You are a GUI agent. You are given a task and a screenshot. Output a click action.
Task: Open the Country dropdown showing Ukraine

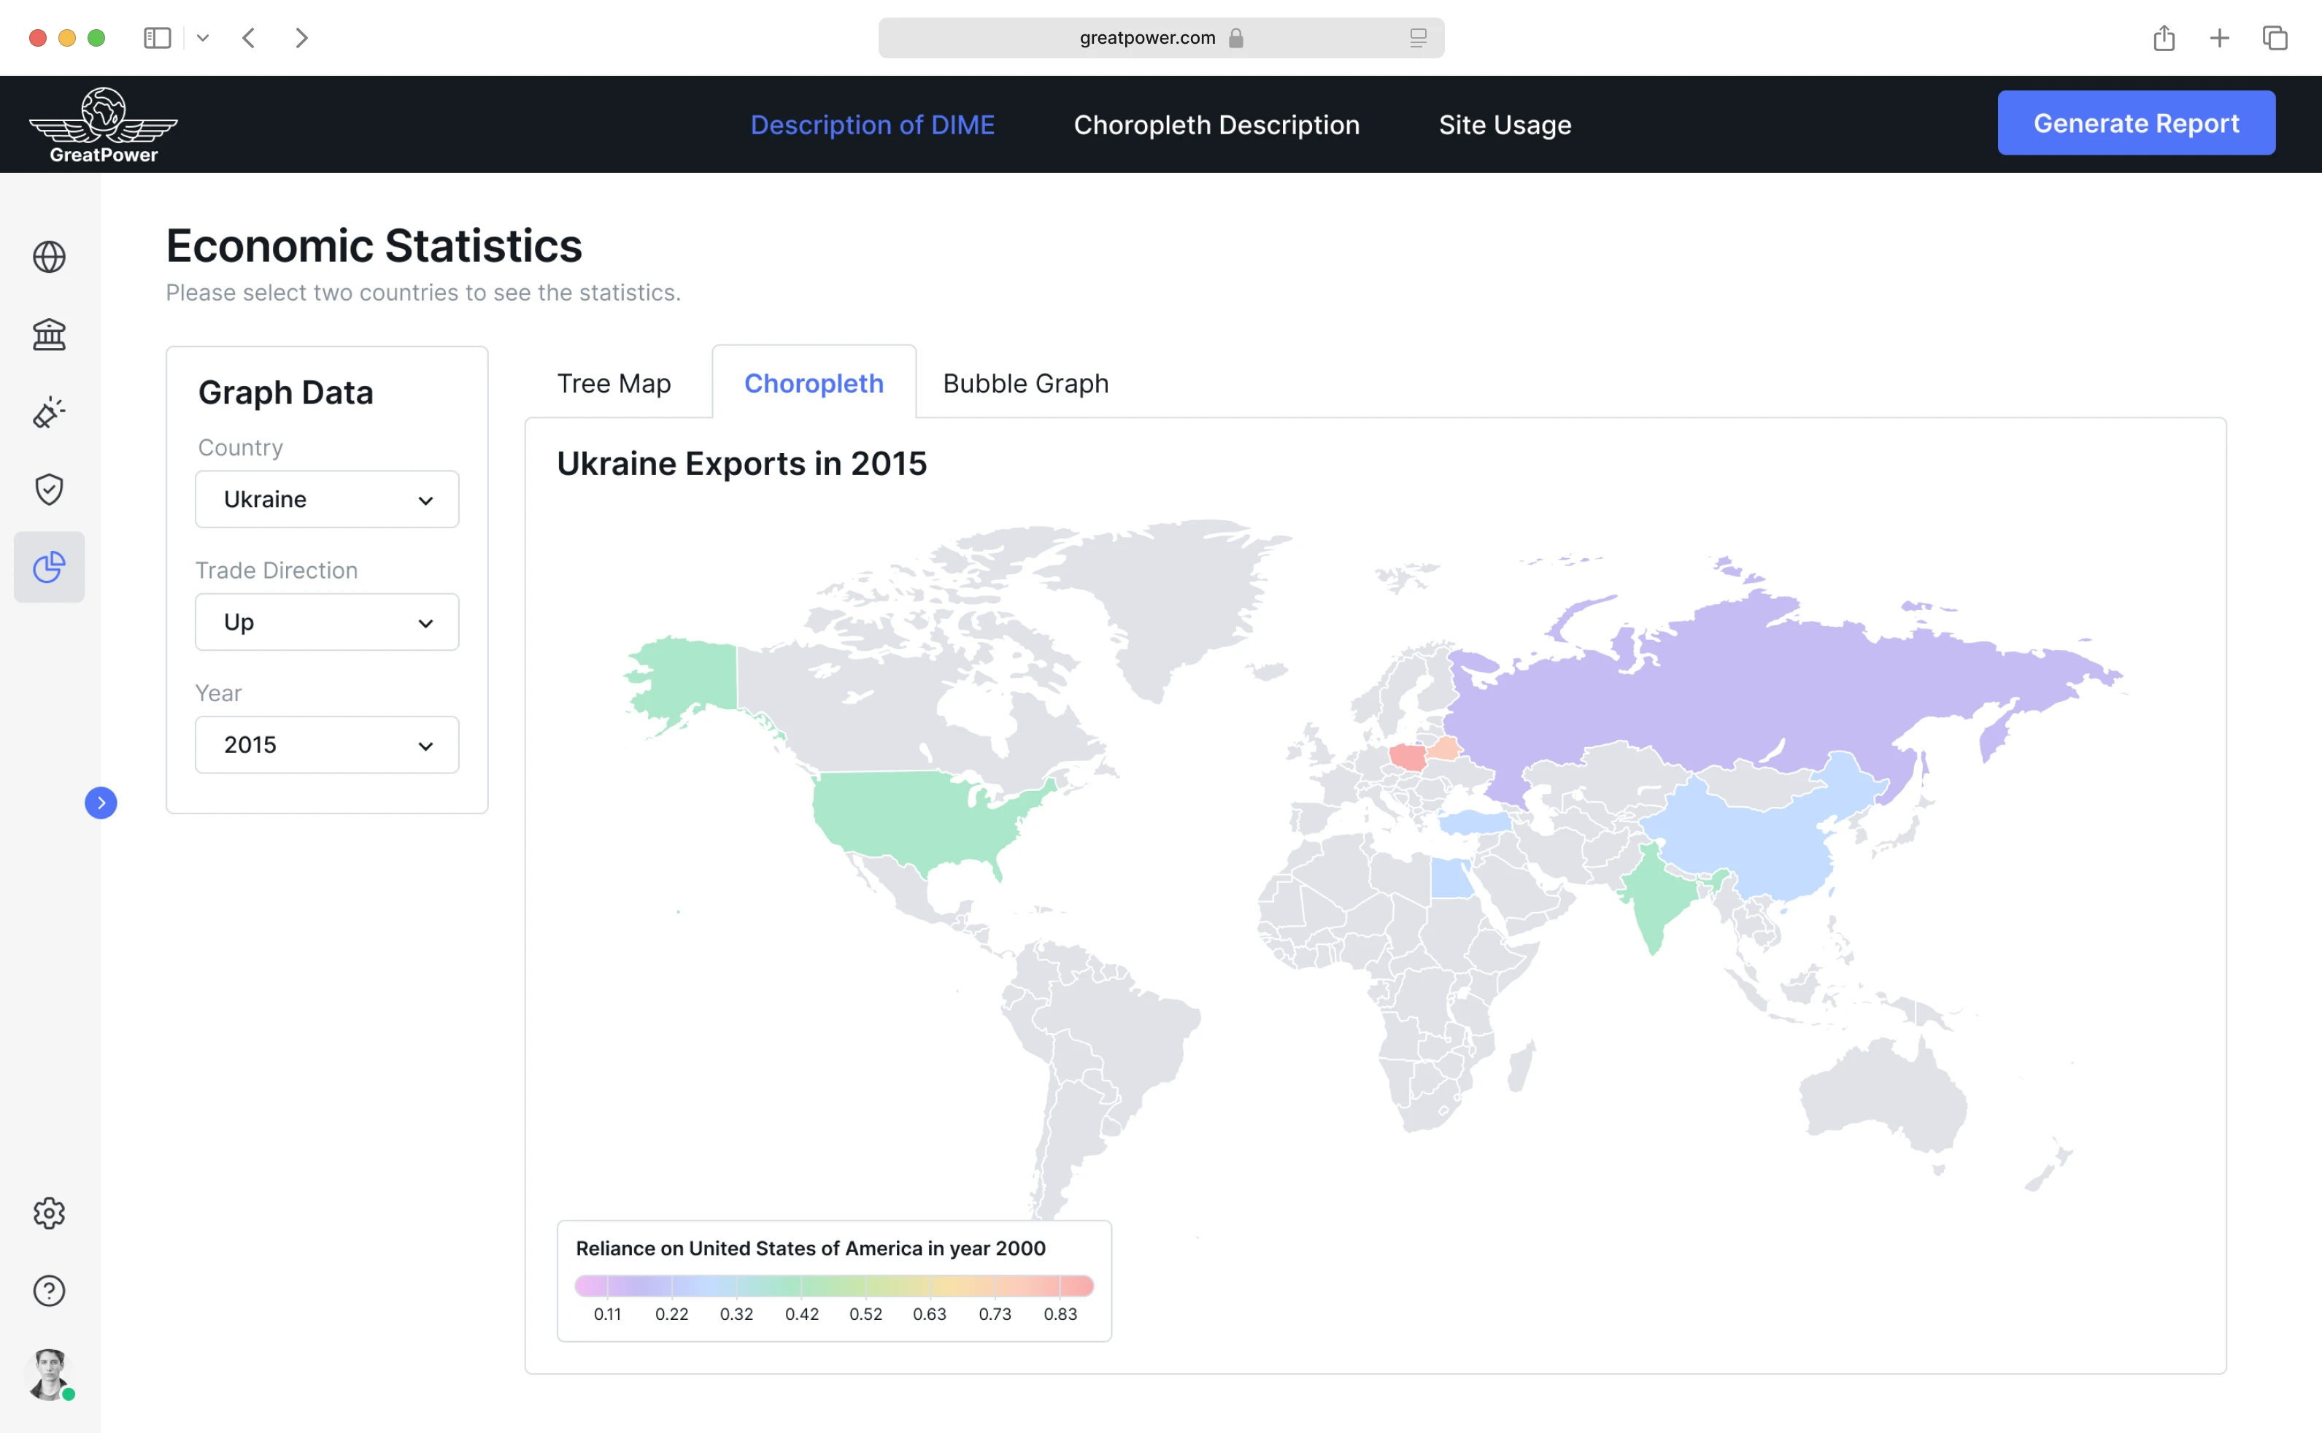(x=327, y=500)
